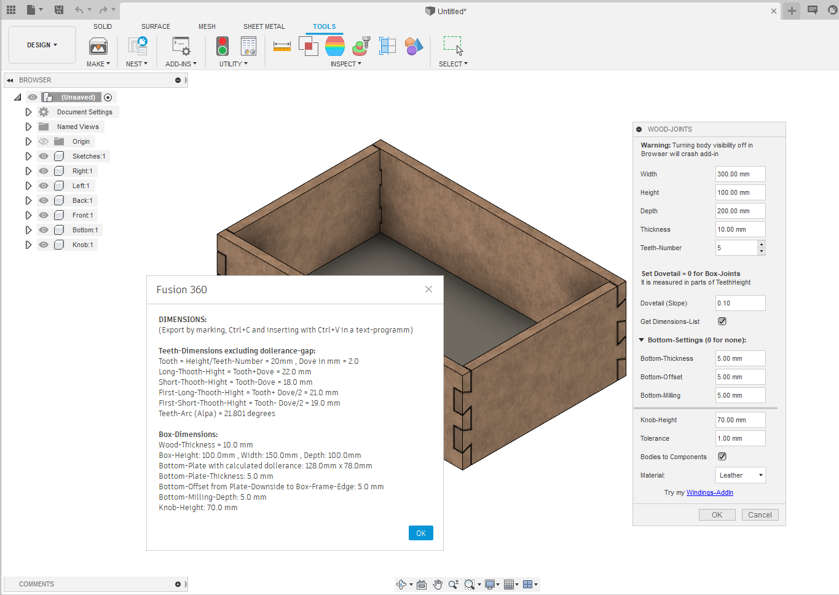This screenshot has width=839, height=595.
Task: Select the Interference tool icon
Action: pos(308,46)
